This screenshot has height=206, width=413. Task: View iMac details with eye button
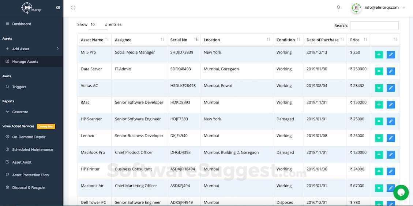(379, 104)
